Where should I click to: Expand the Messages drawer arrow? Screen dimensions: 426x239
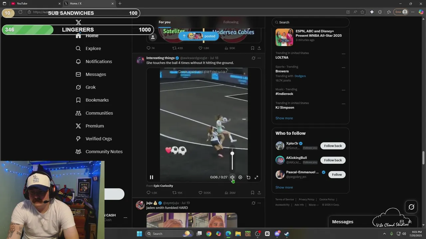point(410,222)
